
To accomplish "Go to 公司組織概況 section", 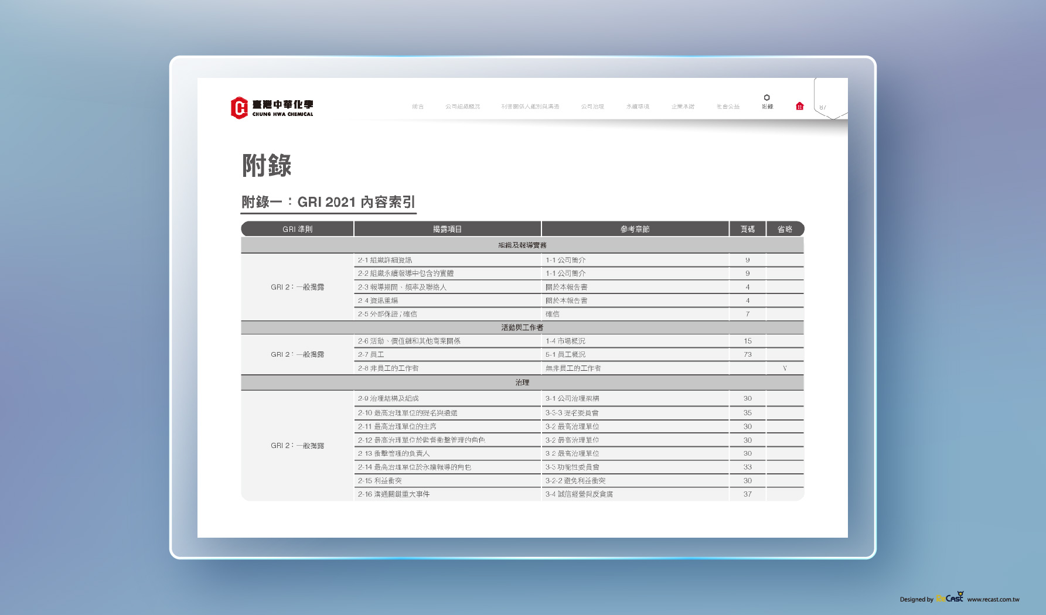I will (462, 107).
